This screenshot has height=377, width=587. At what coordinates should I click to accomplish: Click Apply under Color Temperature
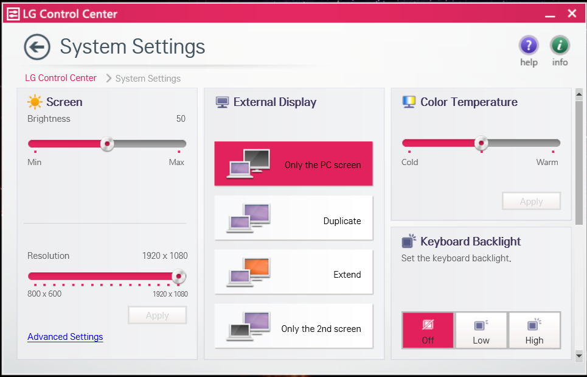tap(531, 201)
